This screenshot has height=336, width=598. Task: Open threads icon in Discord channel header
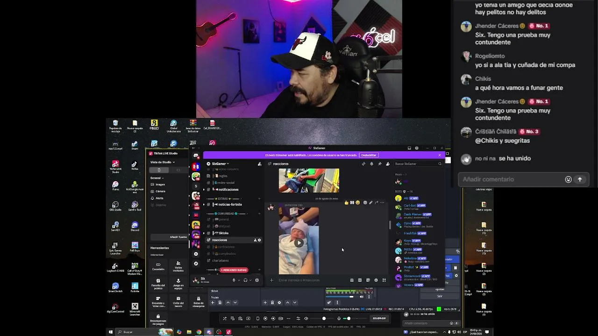tap(363, 164)
